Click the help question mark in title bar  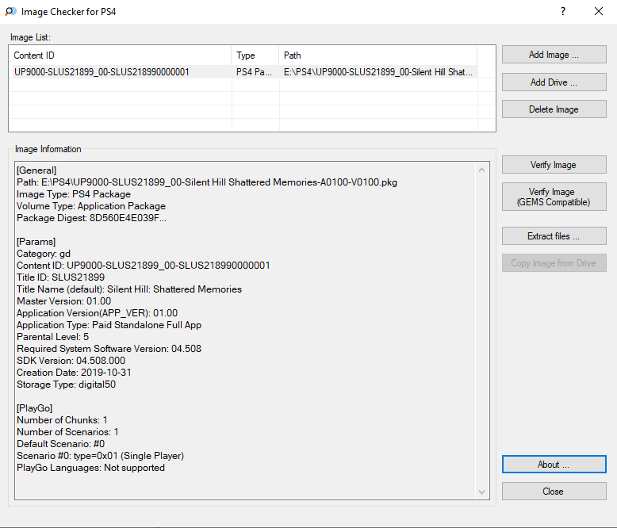pos(563,11)
